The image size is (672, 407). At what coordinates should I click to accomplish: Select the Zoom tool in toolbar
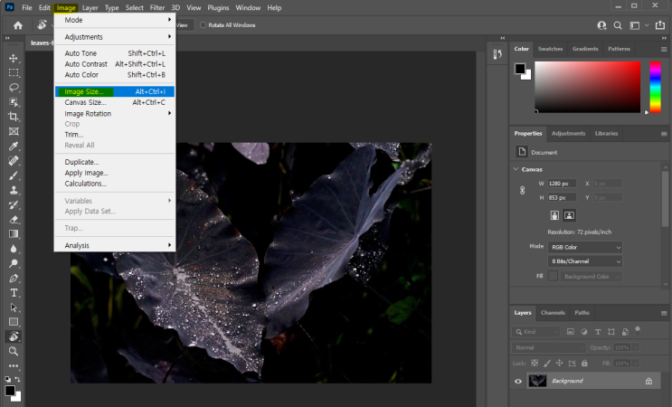coord(14,351)
